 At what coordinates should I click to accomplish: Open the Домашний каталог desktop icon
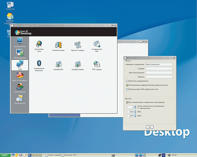pos(10,19)
